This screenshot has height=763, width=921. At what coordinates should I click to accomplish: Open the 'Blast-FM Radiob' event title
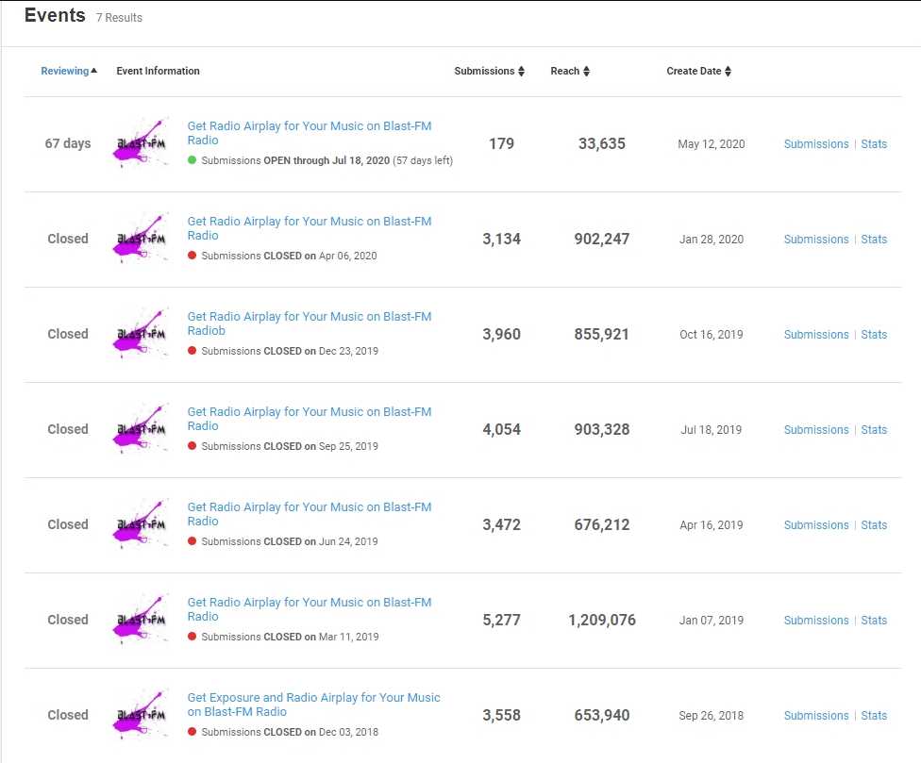(x=309, y=323)
